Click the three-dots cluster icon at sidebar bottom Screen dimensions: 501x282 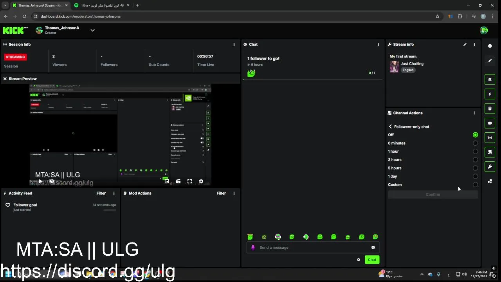[x=490, y=181]
